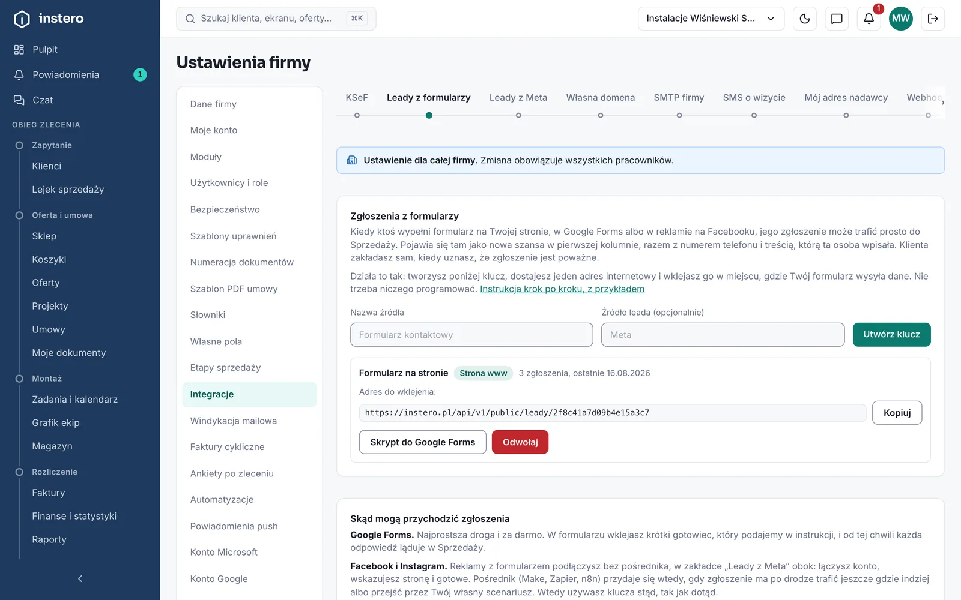Switch to the KSeF tab

coord(357,98)
